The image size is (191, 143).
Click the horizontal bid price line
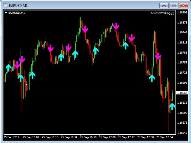[x=90, y=93]
